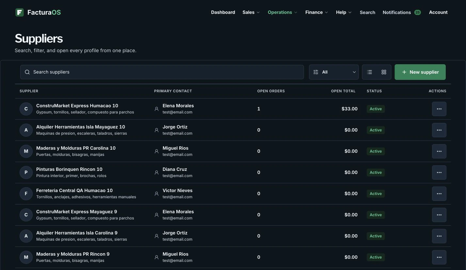
Task: Click the F avatar for Ferreteria Central QA Humacao 10
Action: (x=26, y=194)
